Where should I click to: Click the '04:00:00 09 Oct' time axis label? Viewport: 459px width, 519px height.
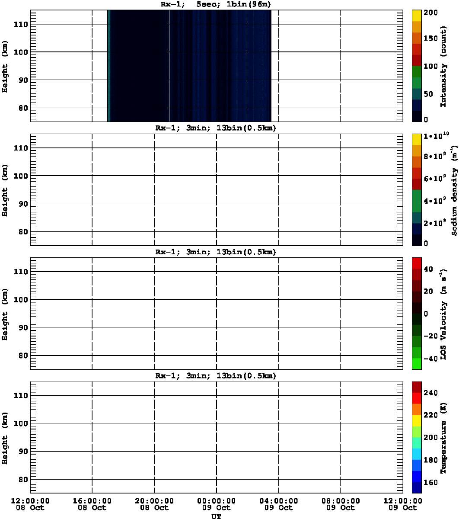point(279,503)
